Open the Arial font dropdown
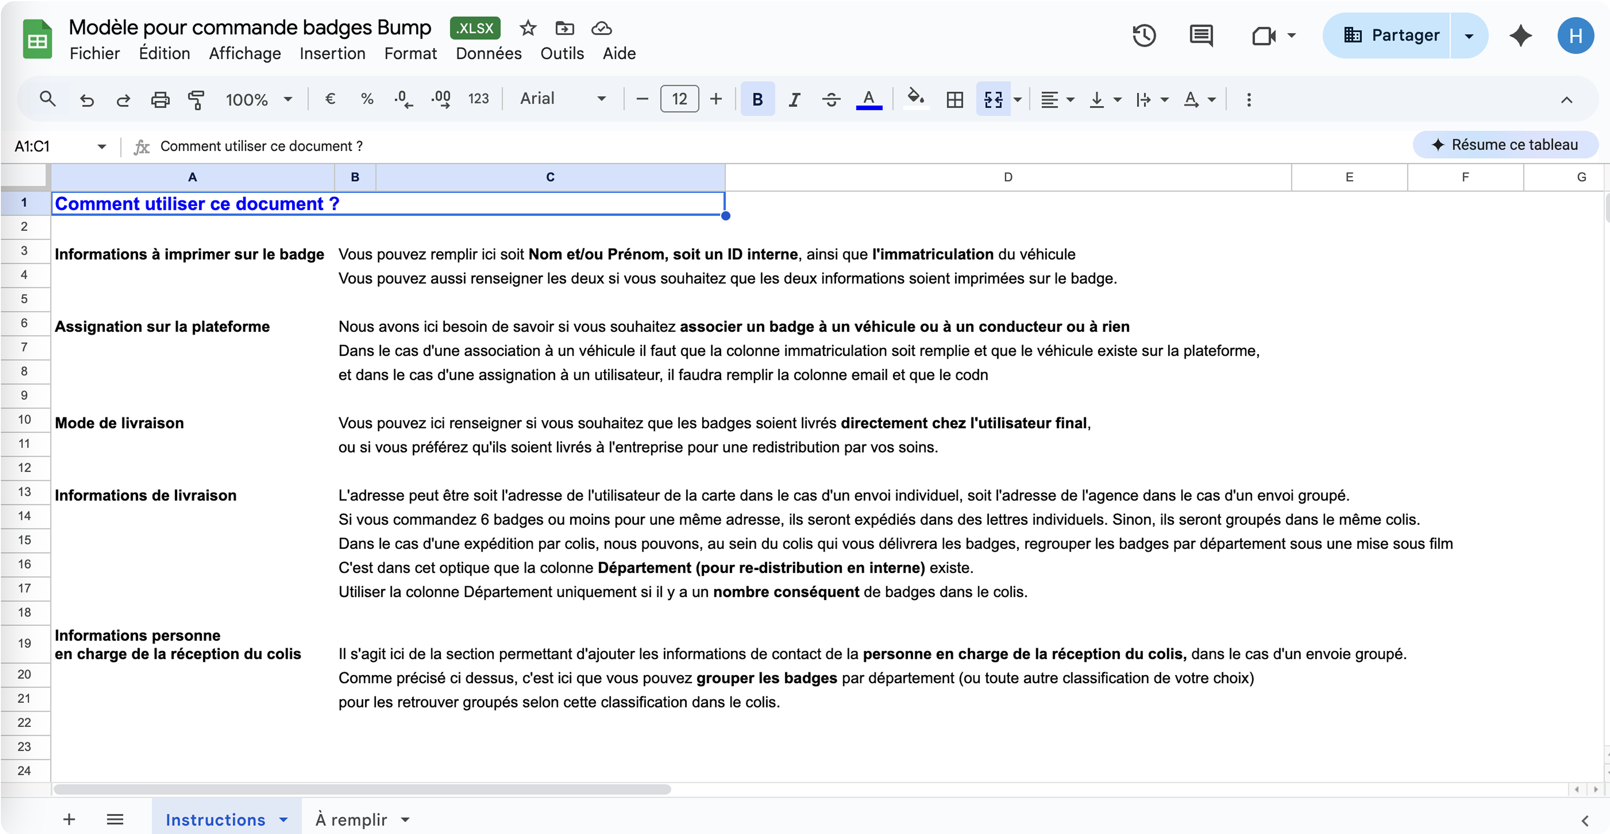The width and height of the screenshot is (1610, 834). [562, 99]
